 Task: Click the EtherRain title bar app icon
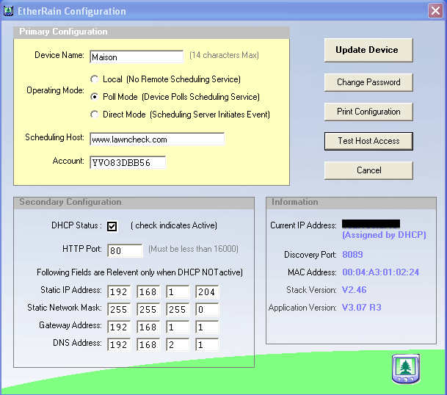[8, 11]
